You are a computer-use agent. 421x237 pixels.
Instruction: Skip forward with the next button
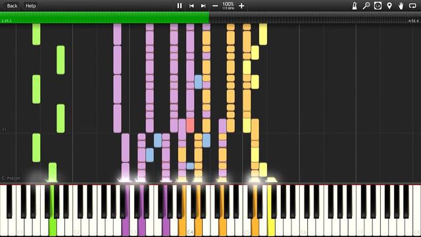[203, 6]
